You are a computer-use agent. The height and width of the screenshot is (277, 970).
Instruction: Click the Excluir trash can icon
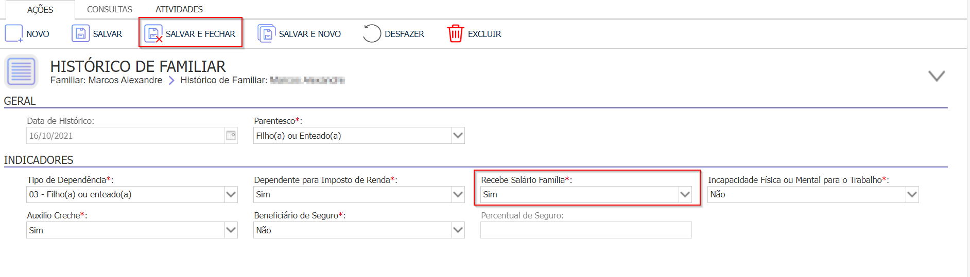pyautogui.click(x=455, y=34)
